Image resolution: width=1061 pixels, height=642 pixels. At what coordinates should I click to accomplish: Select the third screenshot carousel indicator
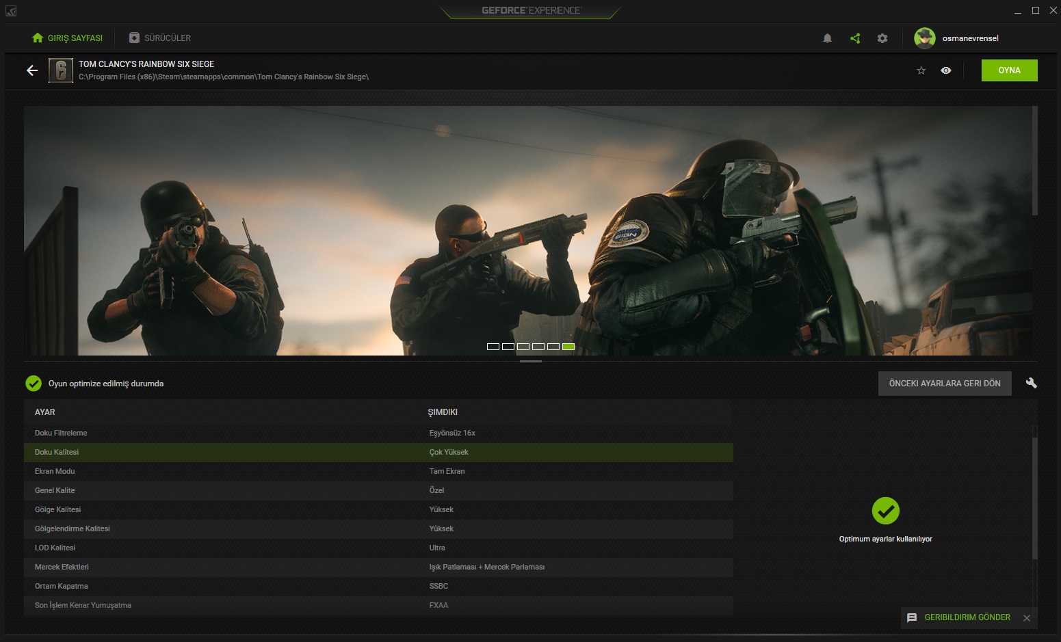(x=523, y=347)
